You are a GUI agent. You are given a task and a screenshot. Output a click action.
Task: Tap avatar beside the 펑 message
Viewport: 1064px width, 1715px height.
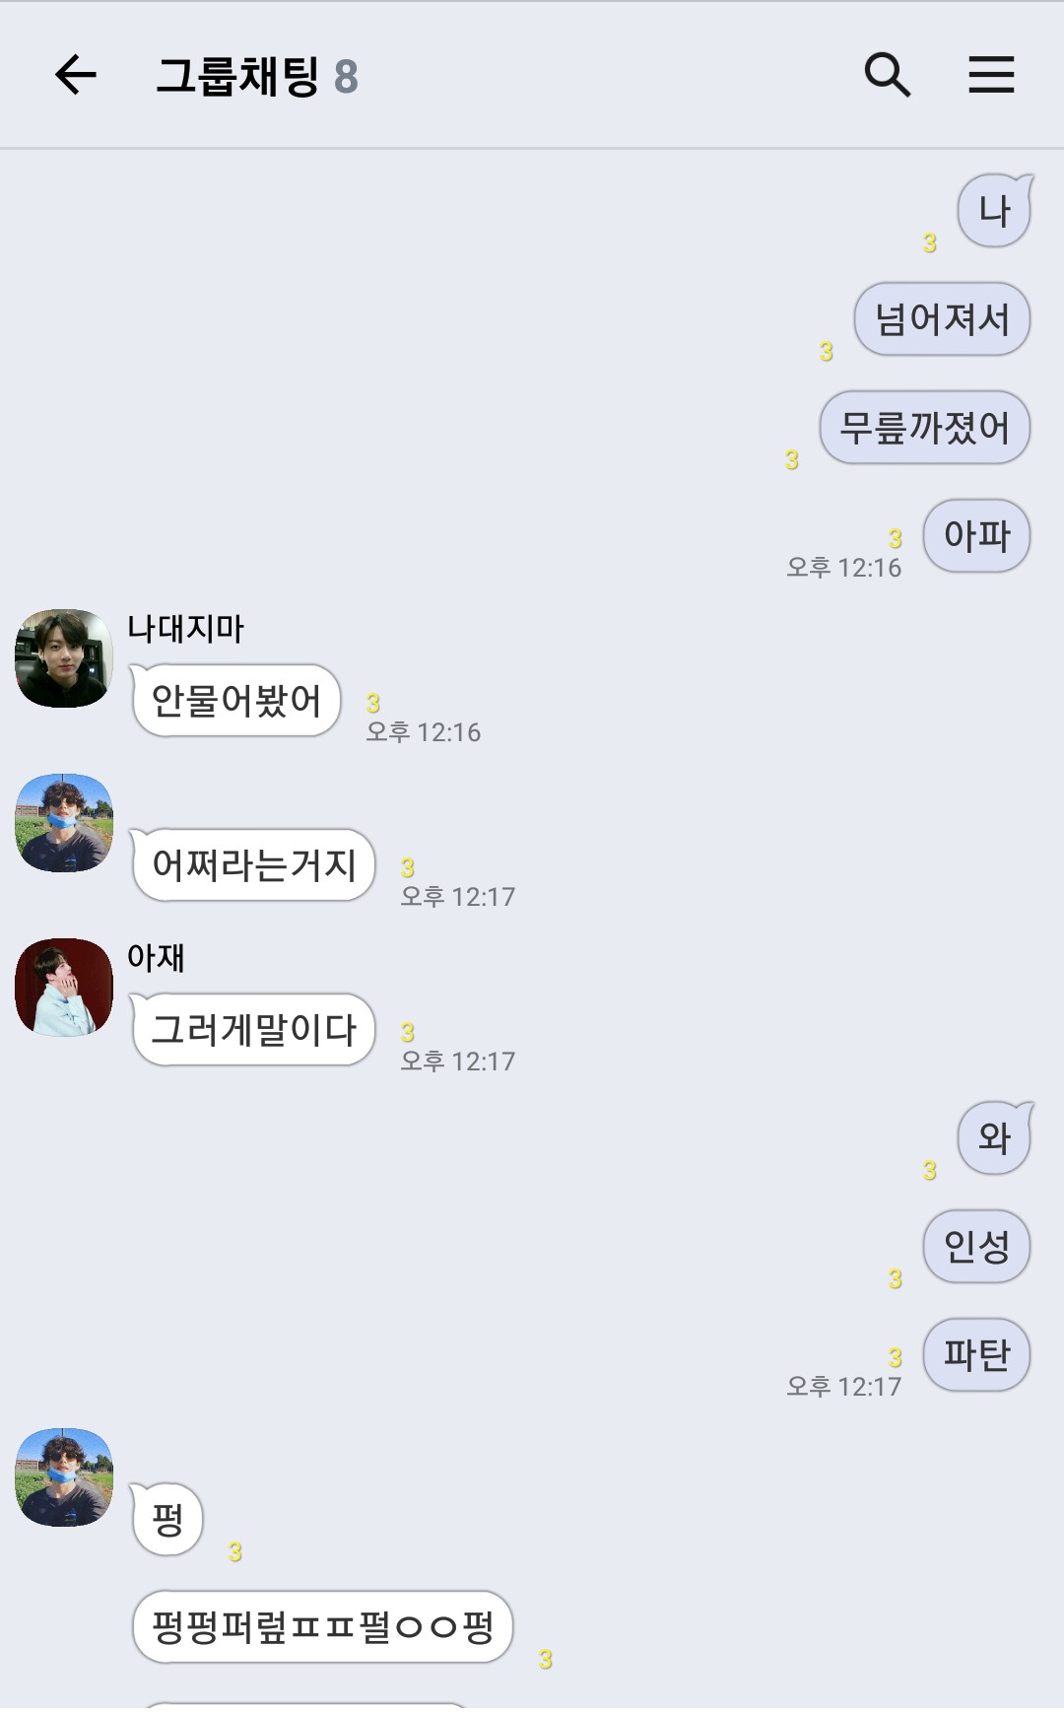click(64, 1477)
